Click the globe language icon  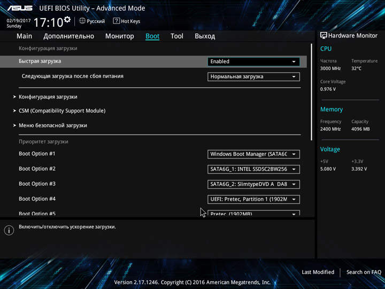(82, 21)
